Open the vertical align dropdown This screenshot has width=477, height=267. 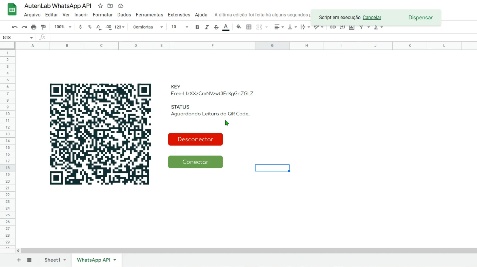click(292, 27)
